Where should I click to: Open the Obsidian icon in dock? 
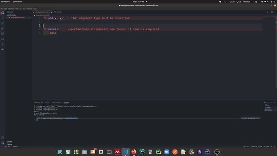200,152
